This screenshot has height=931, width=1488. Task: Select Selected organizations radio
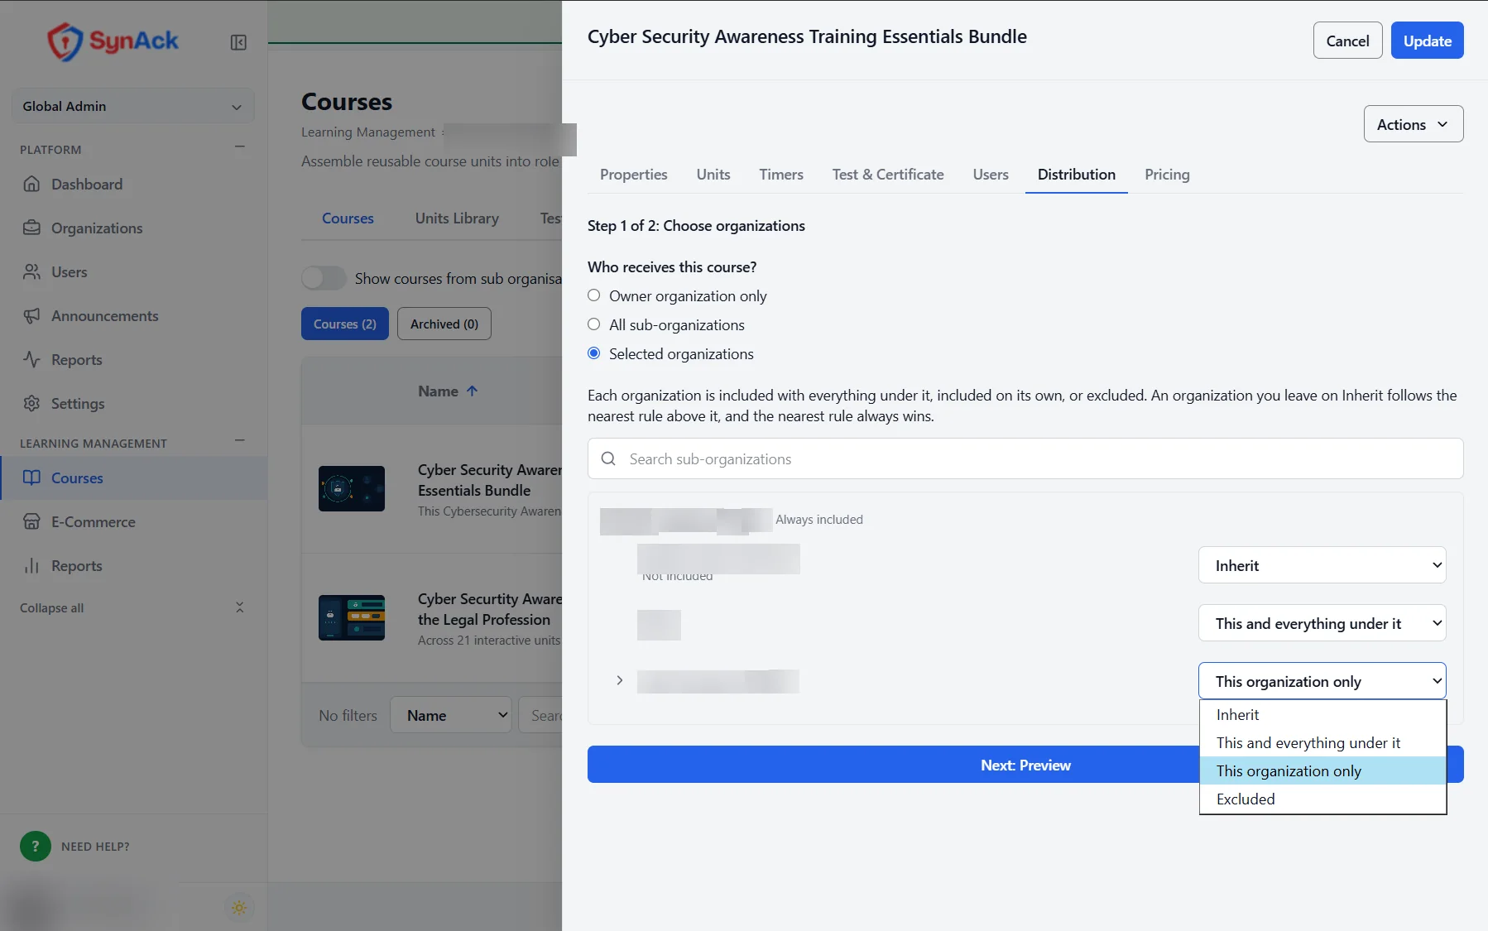point(593,353)
